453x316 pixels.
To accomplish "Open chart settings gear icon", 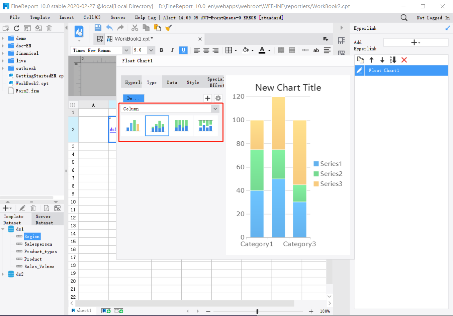I will [218, 98].
